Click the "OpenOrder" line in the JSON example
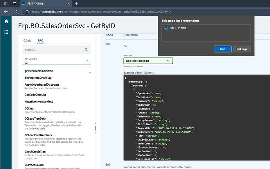270x169 pixels. click(x=149, y=93)
